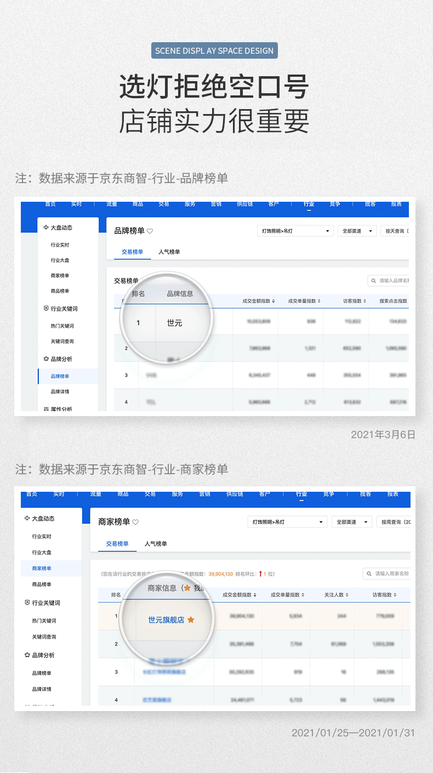The width and height of the screenshot is (433, 773).
Task: Click the sort arrows on the 关注人数 column
Action: click(347, 595)
